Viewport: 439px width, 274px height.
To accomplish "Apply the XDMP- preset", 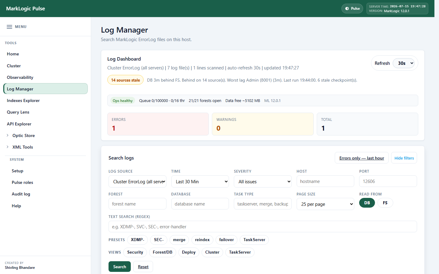I will (137, 240).
